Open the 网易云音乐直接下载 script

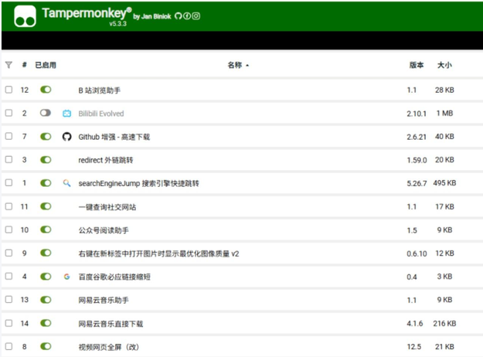click(111, 324)
